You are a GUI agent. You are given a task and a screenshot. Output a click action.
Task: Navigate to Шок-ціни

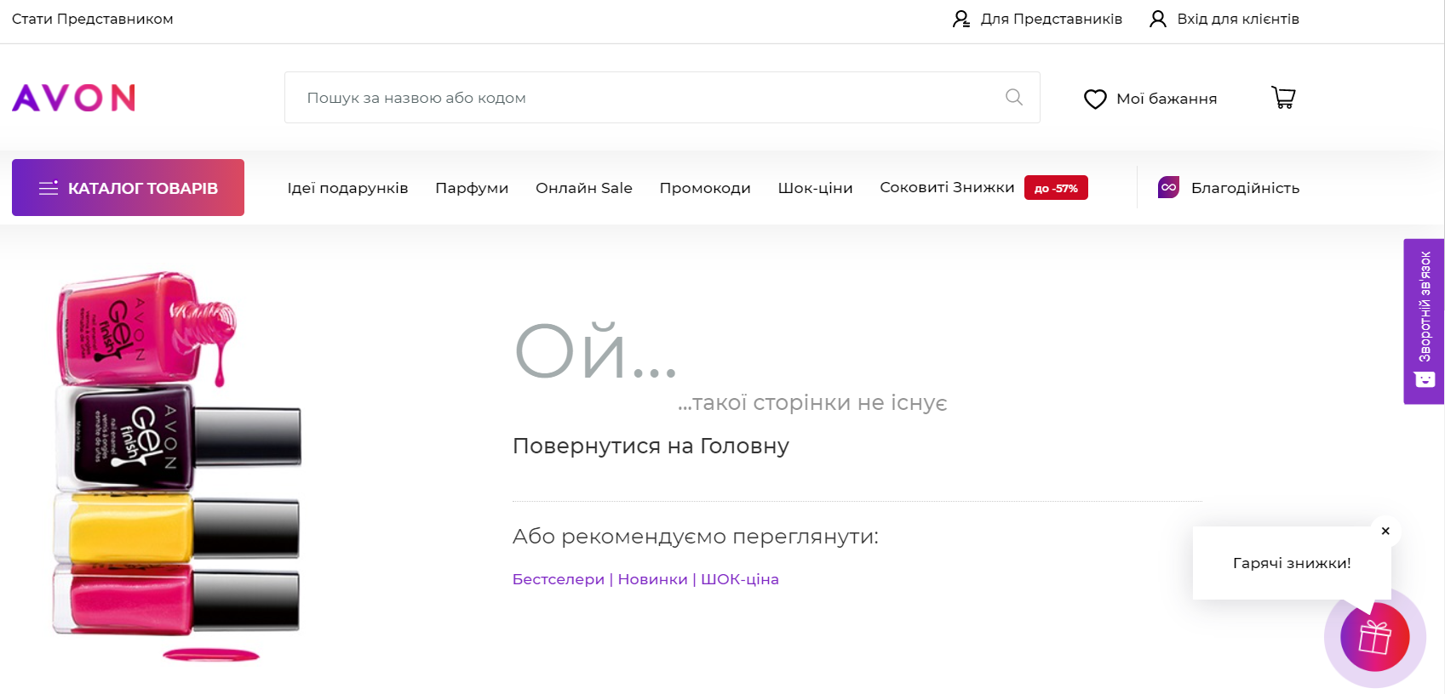tap(815, 188)
